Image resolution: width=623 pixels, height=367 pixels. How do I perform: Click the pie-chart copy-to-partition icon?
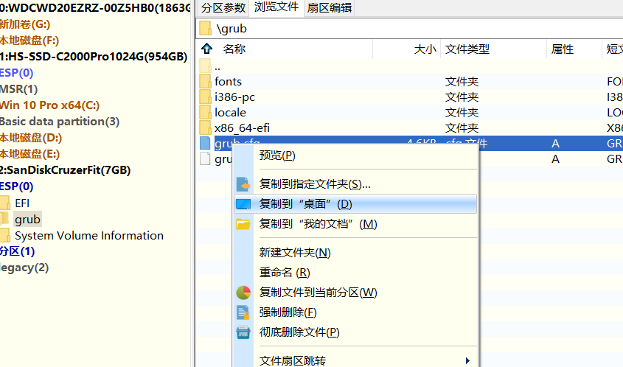click(243, 293)
